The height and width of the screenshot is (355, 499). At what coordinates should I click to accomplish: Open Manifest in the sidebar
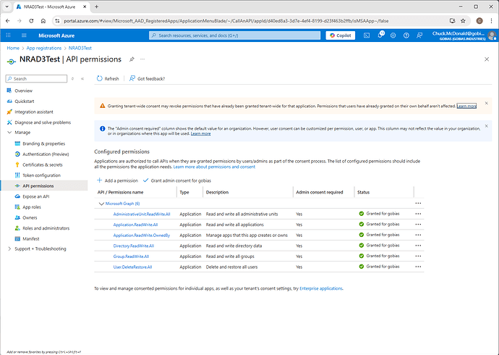(31, 238)
